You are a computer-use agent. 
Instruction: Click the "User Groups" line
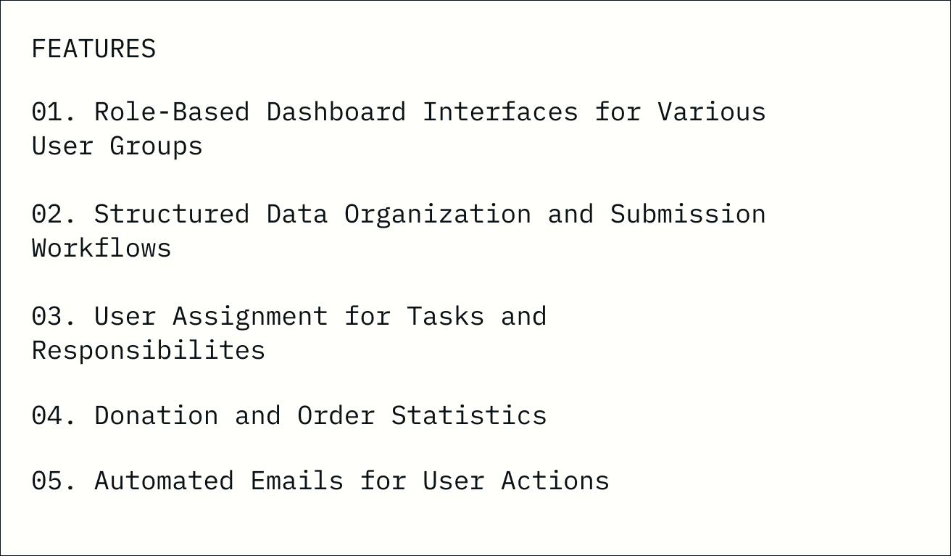[117, 146]
